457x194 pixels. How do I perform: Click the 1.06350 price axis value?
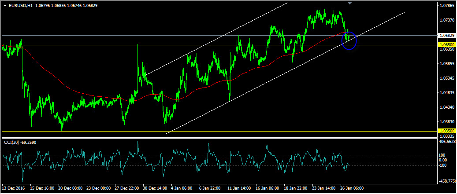[x=447, y=49]
